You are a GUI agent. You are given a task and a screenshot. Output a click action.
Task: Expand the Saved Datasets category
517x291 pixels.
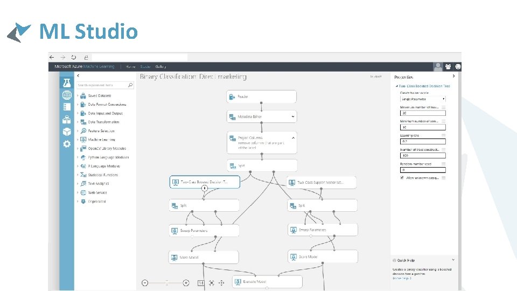point(78,96)
